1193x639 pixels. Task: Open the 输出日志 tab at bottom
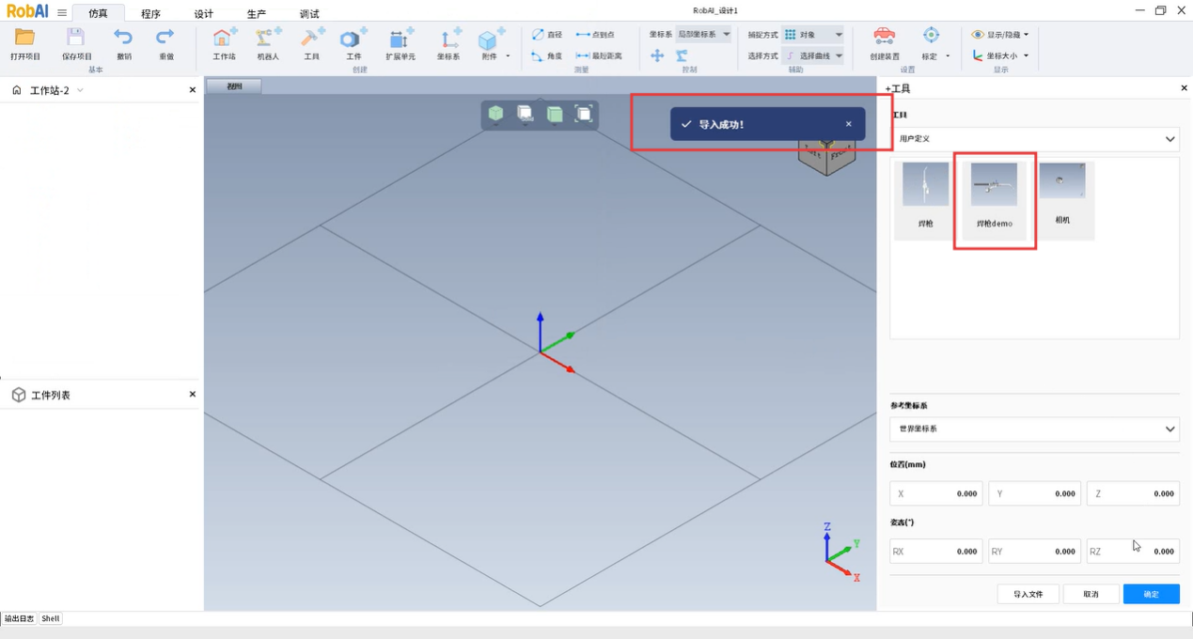19,618
